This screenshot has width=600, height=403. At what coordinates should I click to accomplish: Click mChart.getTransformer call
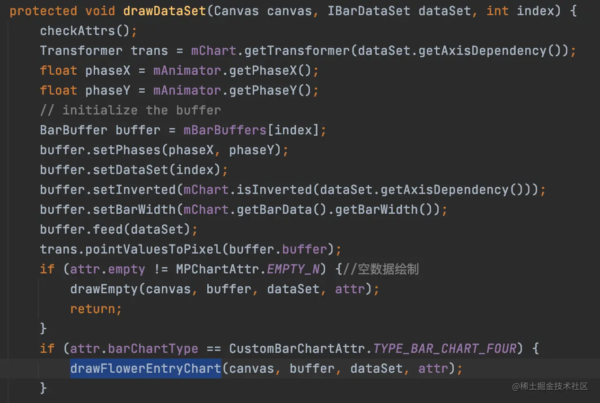383,51
